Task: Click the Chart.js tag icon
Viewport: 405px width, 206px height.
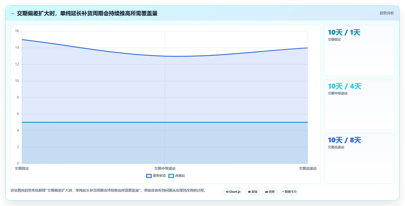Action: click(227, 192)
